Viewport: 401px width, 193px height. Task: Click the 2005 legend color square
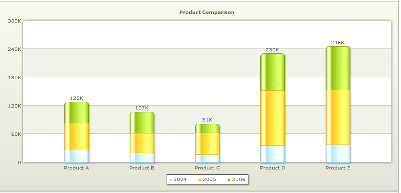tap(199, 180)
